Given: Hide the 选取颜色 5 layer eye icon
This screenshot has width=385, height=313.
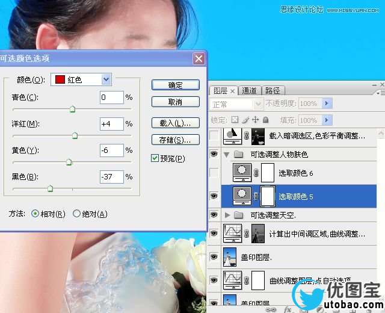Looking at the screenshot, I should pyautogui.click(x=214, y=196).
